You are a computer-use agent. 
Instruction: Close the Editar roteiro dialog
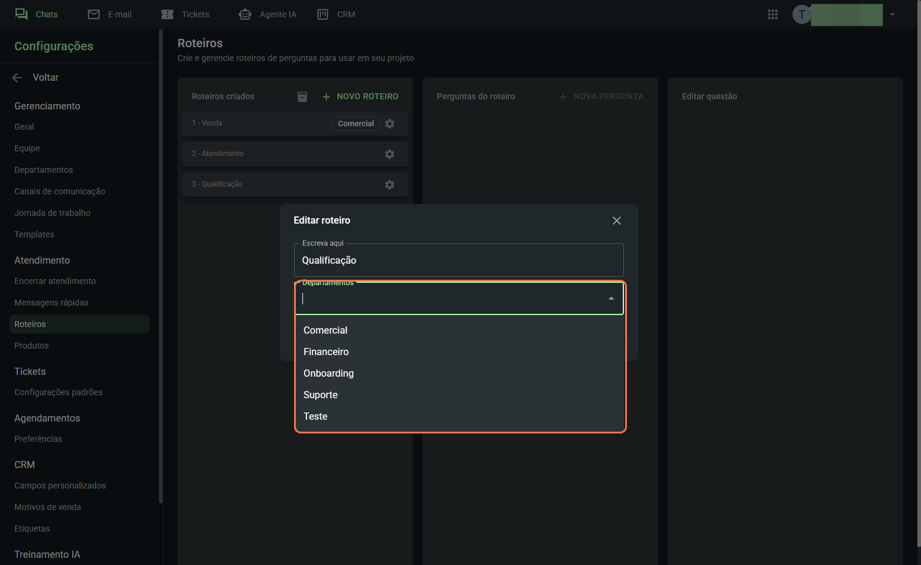(x=617, y=221)
